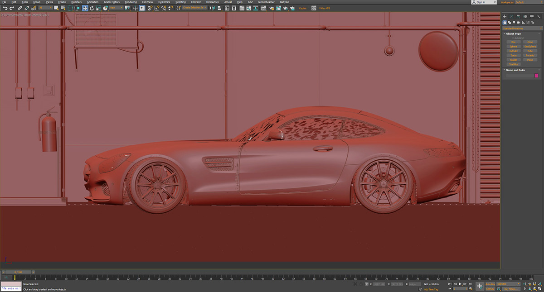This screenshot has width=544, height=292.
Task: Open the Hierarchy panel icon
Action: pyautogui.click(x=518, y=16)
